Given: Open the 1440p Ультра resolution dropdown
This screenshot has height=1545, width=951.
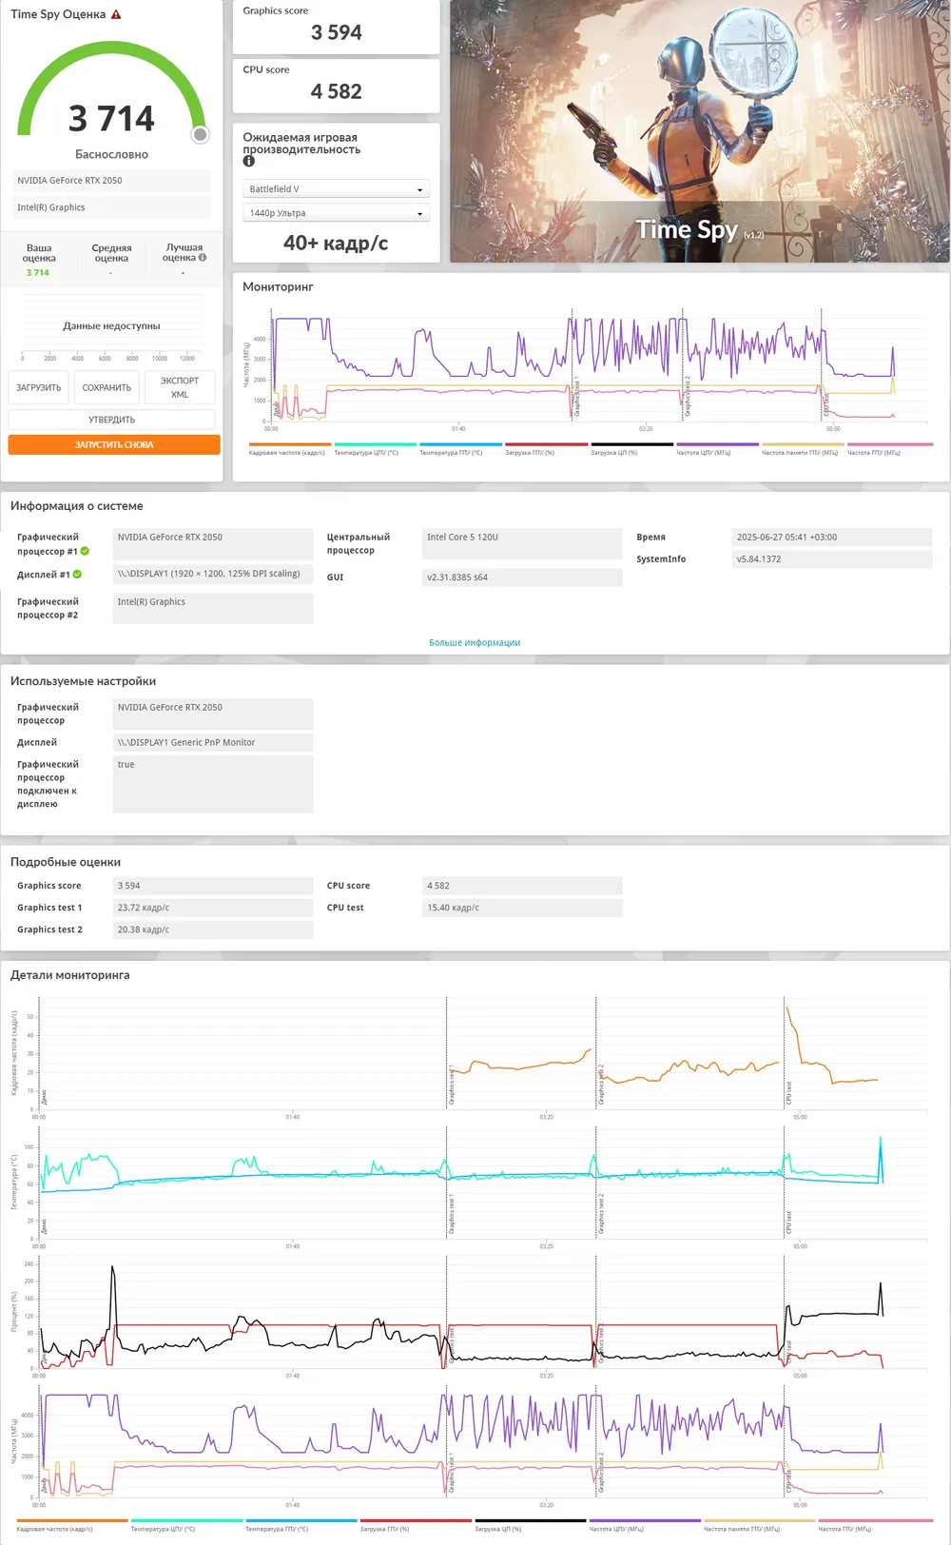Looking at the screenshot, I should tap(336, 213).
